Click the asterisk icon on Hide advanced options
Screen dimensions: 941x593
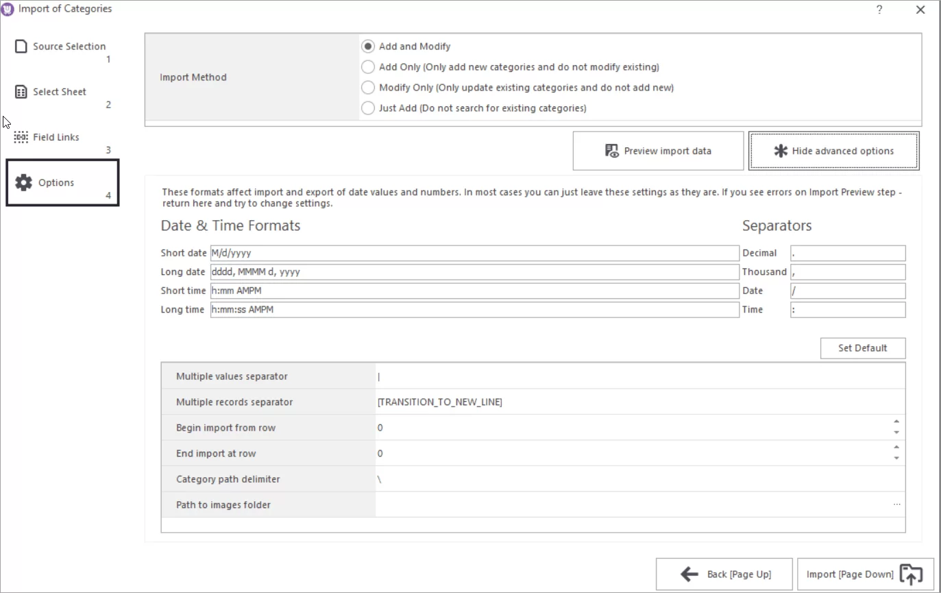[x=780, y=150]
